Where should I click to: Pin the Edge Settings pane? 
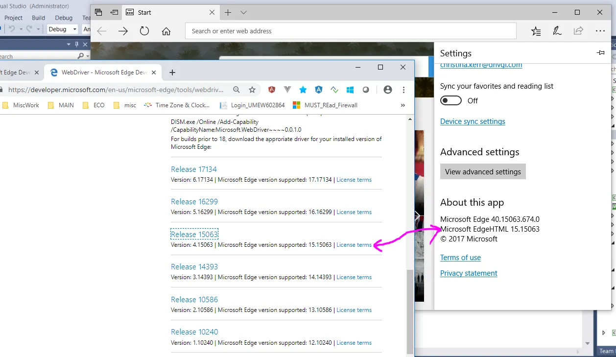pyautogui.click(x=601, y=53)
